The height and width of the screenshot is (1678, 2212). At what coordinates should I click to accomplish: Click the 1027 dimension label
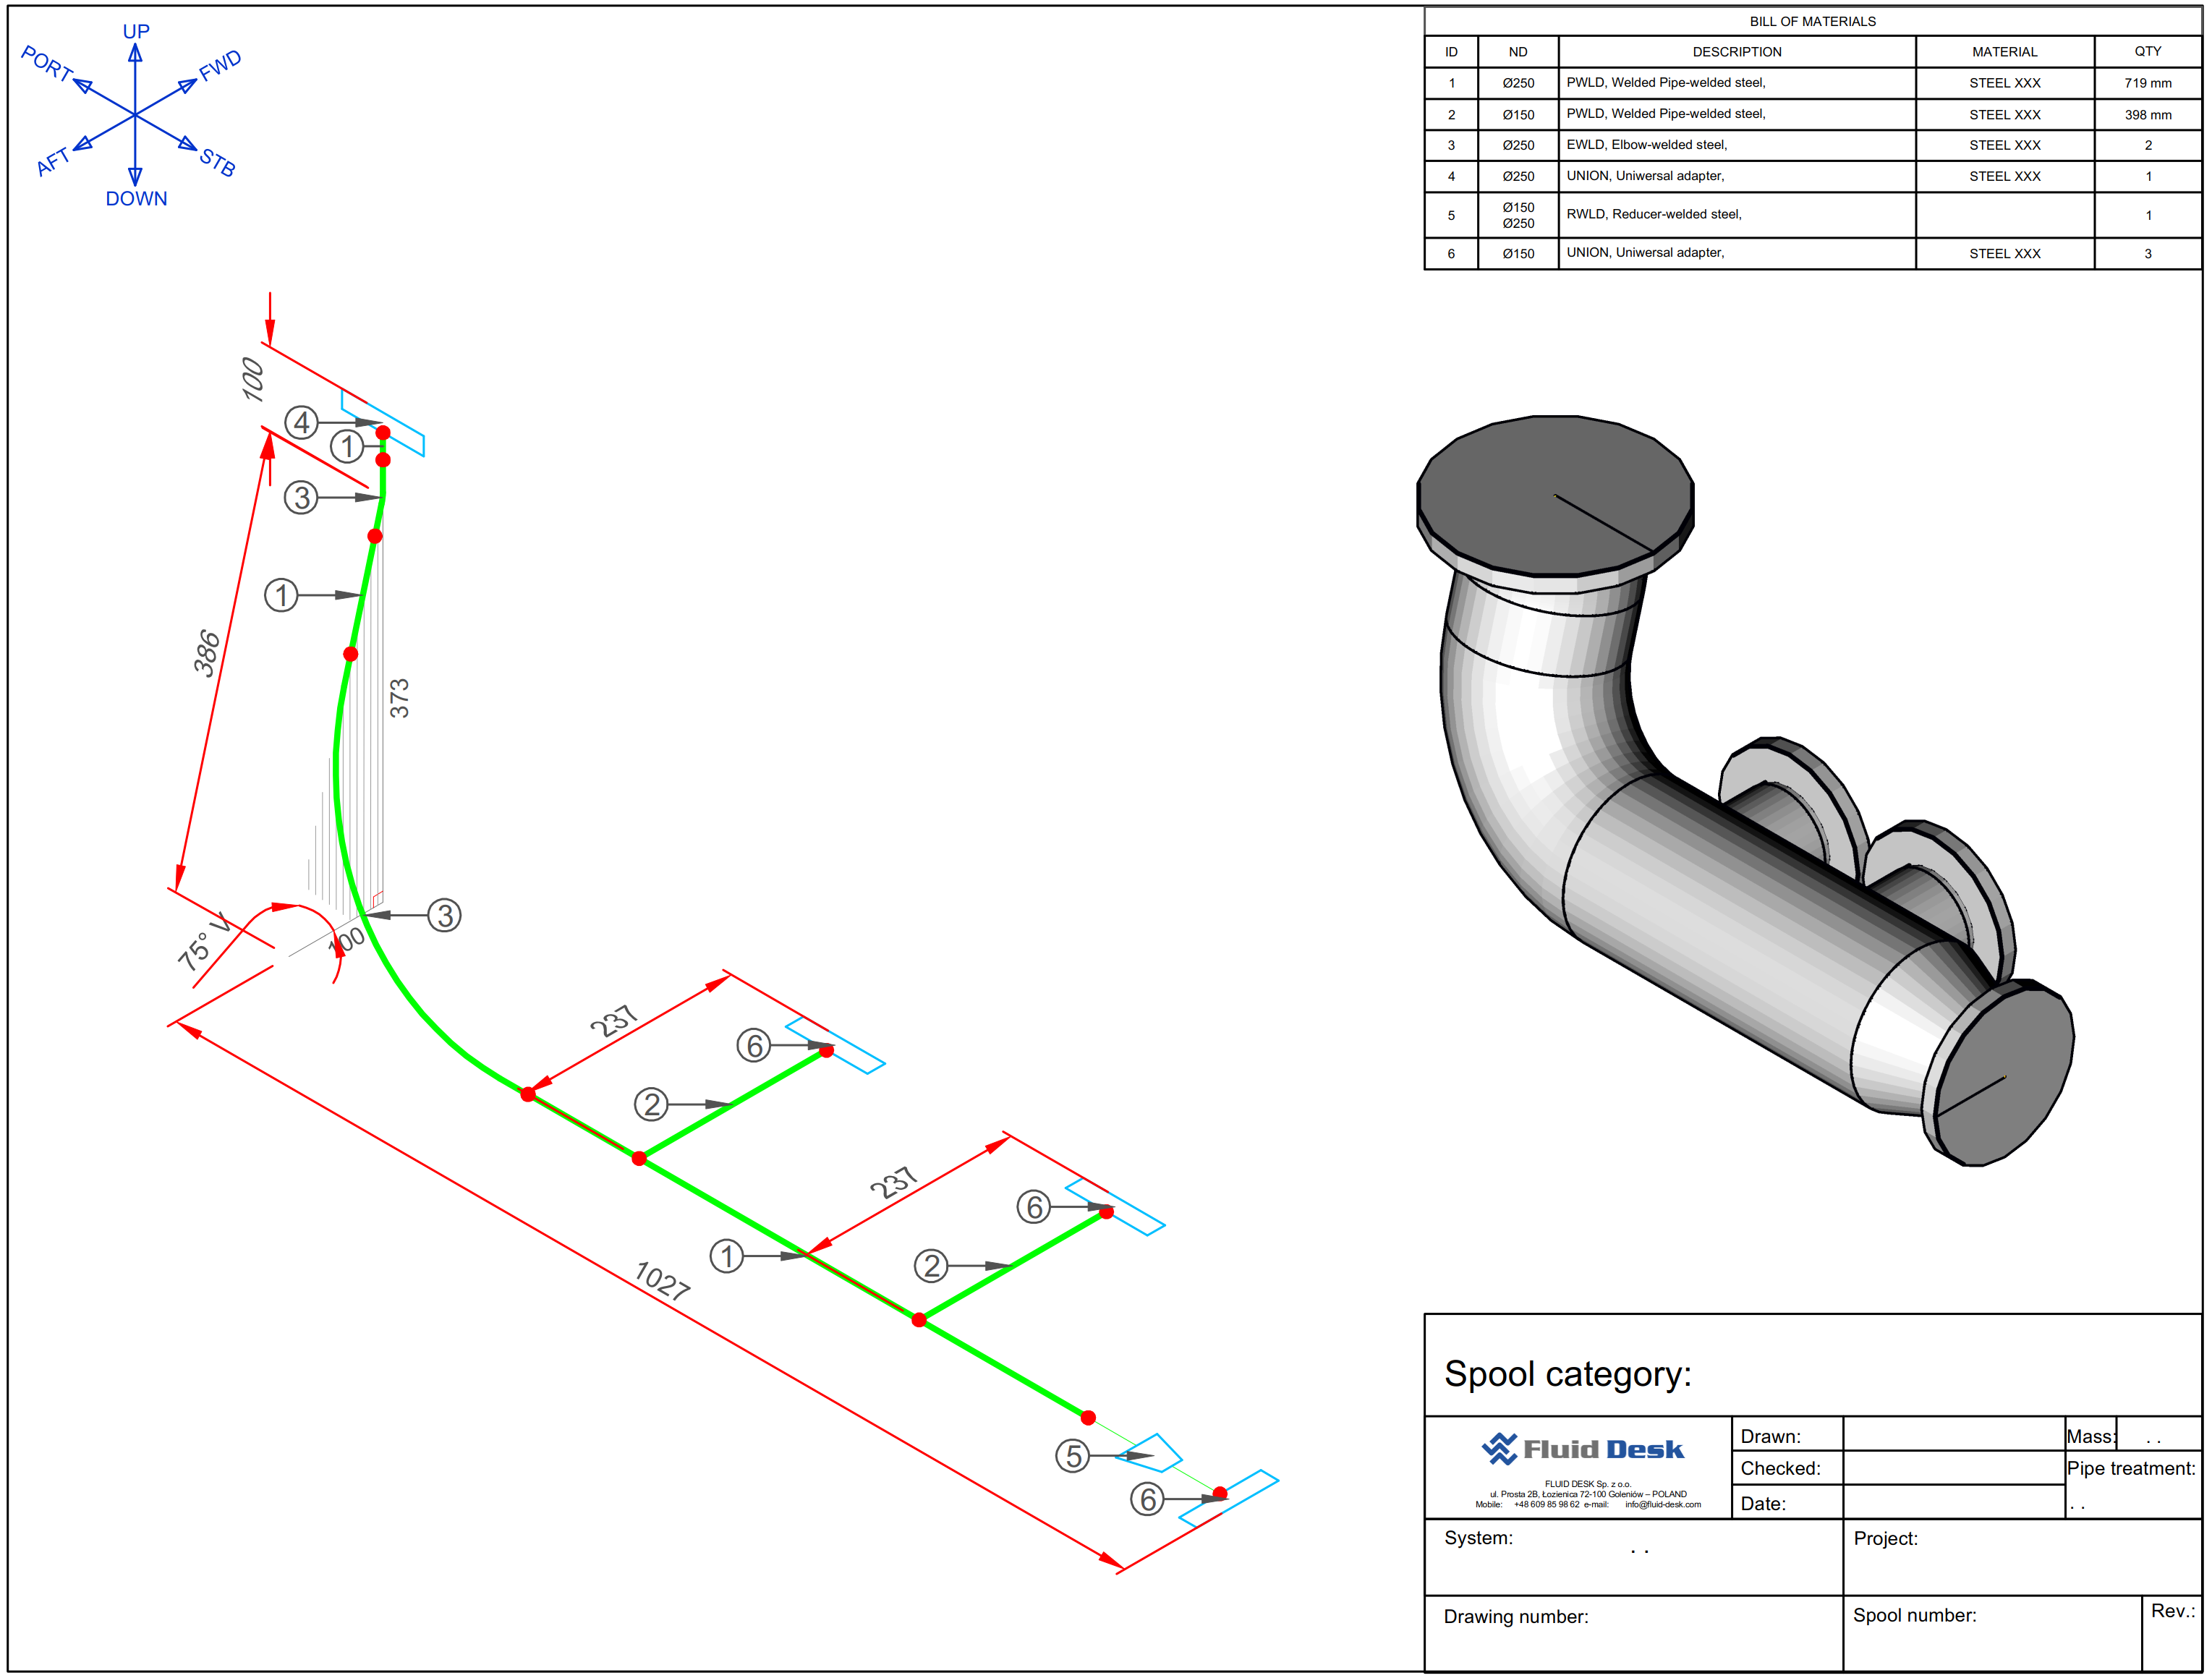pos(662,1280)
